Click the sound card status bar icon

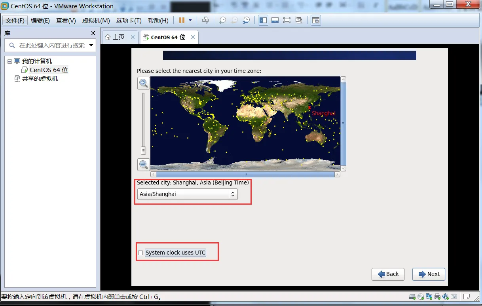446,296
